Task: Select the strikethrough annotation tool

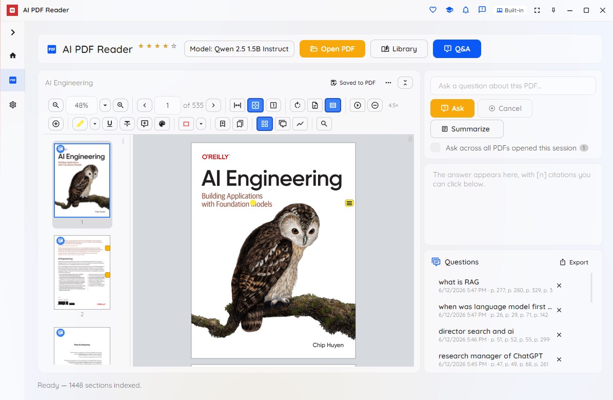Action: (127, 124)
